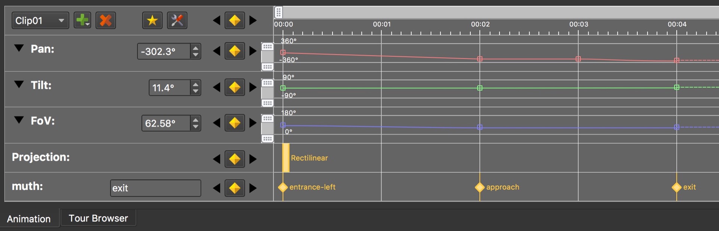
Task: Collapse the FoV track
Action: click(19, 120)
